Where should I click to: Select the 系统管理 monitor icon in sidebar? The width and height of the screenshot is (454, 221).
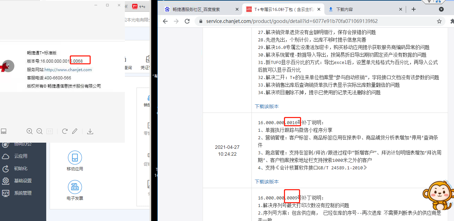[5, 193]
